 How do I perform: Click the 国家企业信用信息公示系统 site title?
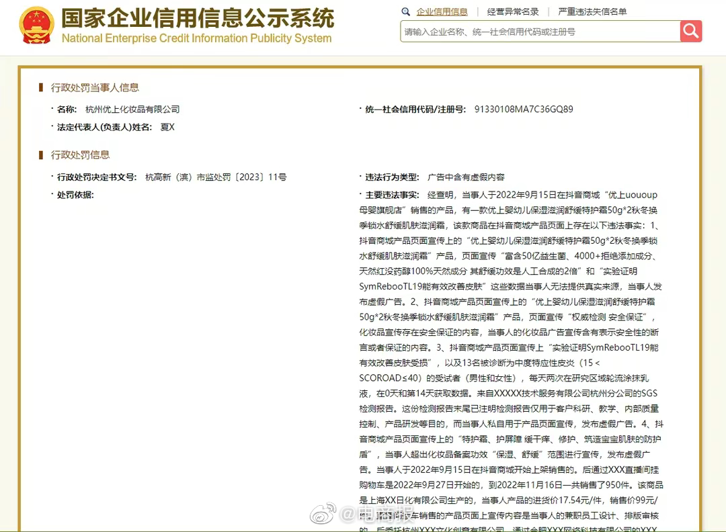(198, 19)
